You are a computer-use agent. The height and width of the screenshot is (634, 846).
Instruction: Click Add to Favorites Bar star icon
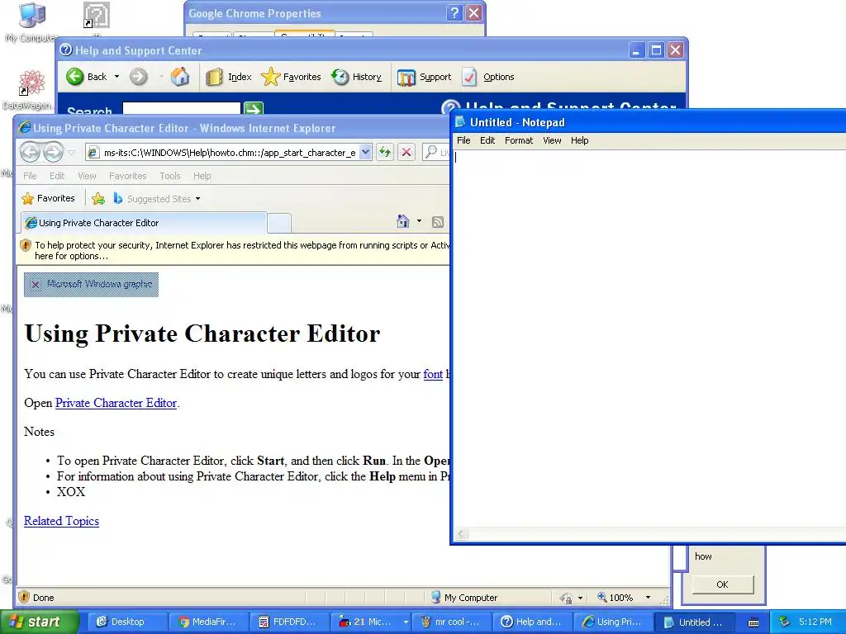[98, 199]
